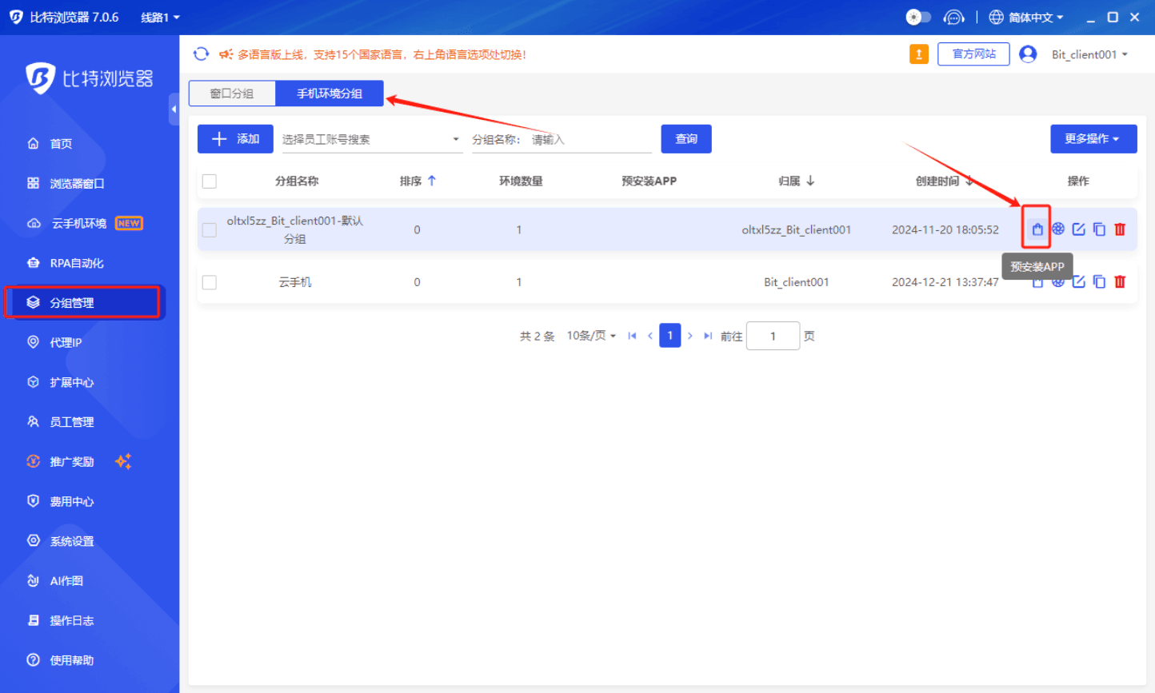Image resolution: width=1155 pixels, height=693 pixels.
Task: Check the select-all checkbox in table header
Action: (210, 181)
